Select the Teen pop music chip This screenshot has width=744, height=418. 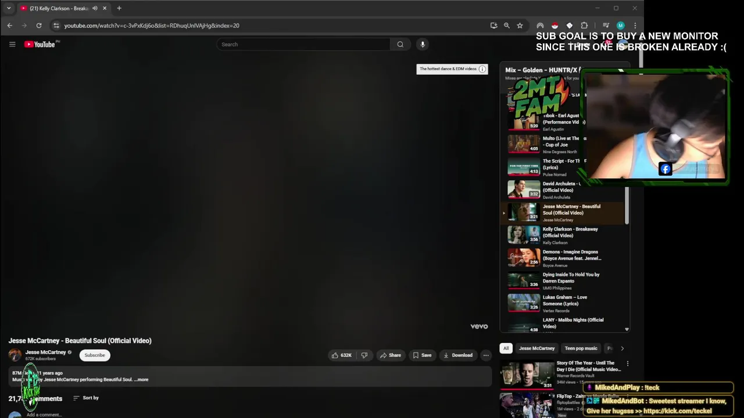tap(581, 348)
